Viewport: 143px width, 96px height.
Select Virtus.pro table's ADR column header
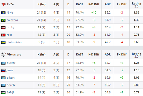click(108, 55)
